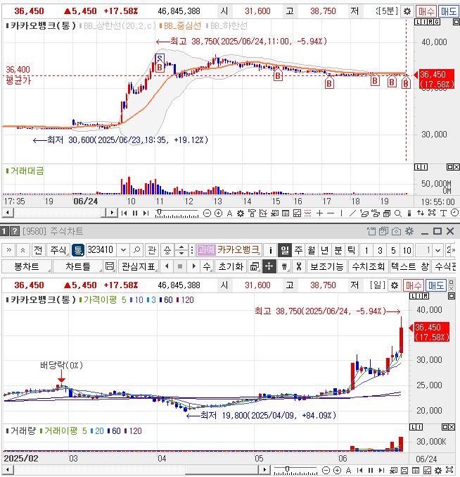Open the 주식 market type dropdown

(x=58, y=250)
